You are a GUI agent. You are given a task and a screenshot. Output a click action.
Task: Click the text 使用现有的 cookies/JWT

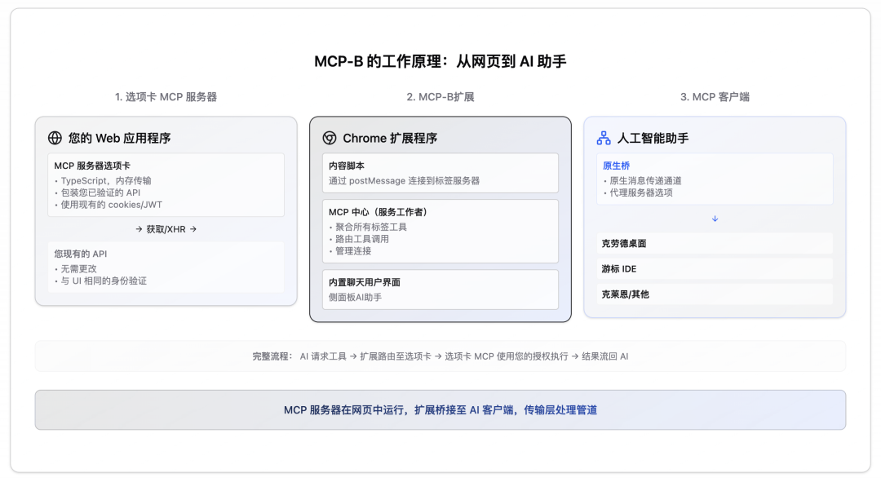111,205
